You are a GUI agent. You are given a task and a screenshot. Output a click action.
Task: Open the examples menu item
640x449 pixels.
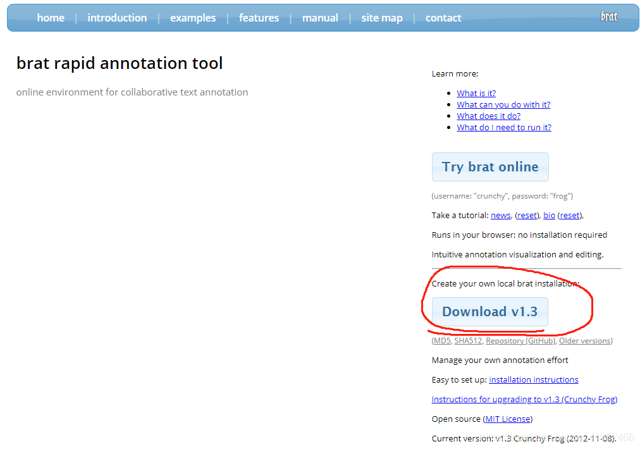193,18
